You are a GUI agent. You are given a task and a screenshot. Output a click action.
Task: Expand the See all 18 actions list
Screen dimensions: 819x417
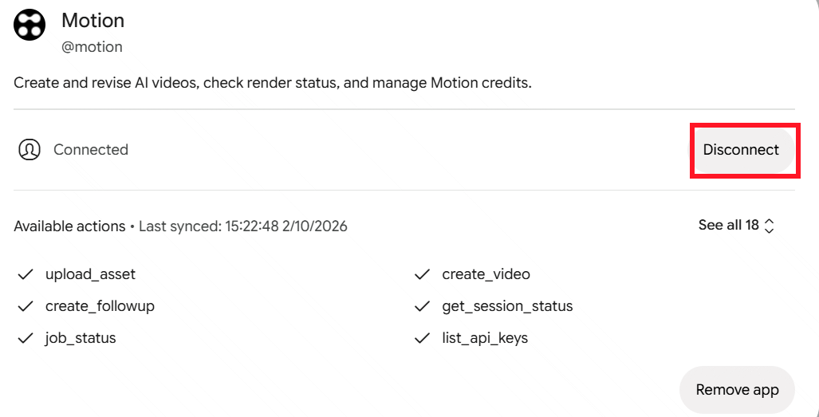(737, 226)
